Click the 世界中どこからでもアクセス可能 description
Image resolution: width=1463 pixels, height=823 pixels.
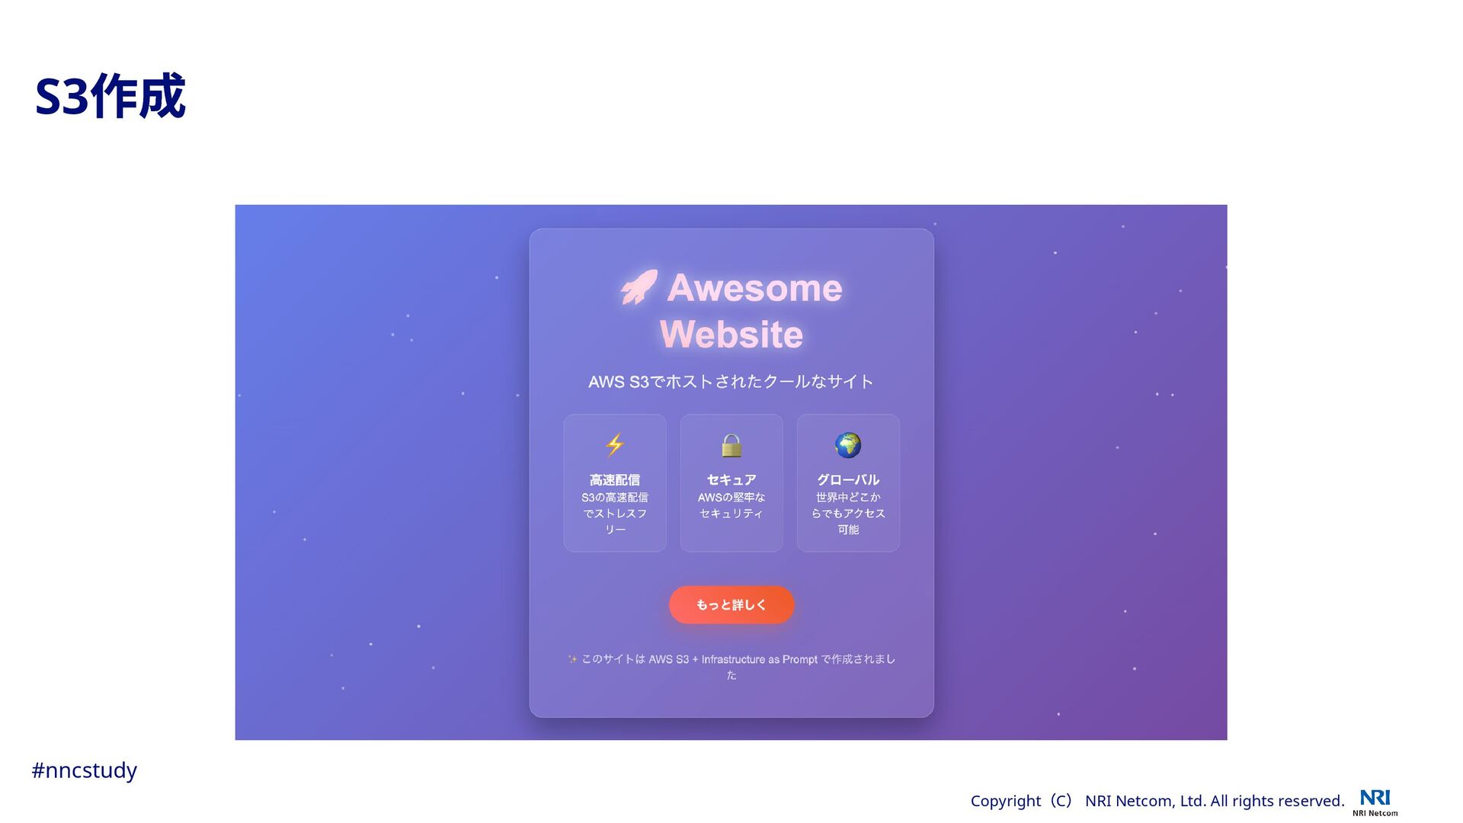[848, 514]
